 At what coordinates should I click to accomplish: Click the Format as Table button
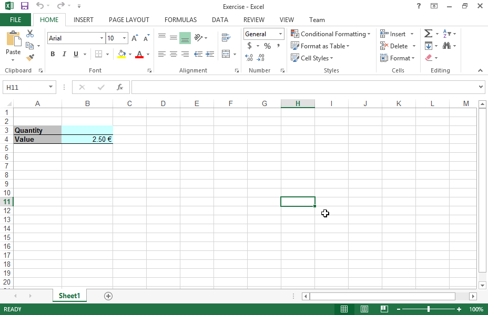pos(320,46)
